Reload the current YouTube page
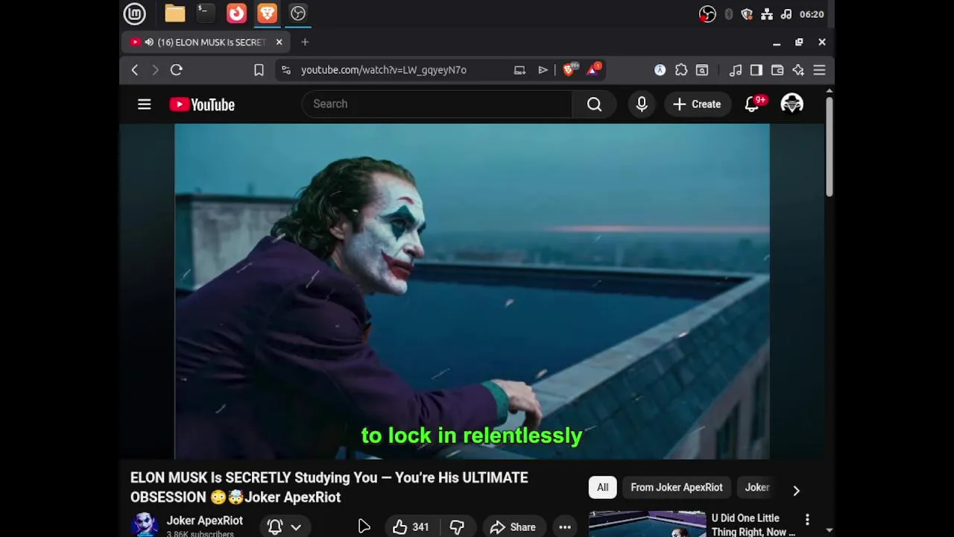This screenshot has height=537, width=954. pyautogui.click(x=177, y=70)
